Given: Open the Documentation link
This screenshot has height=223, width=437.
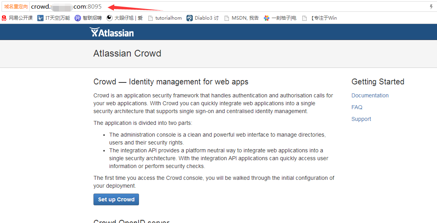Looking at the screenshot, I should coord(370,95).
